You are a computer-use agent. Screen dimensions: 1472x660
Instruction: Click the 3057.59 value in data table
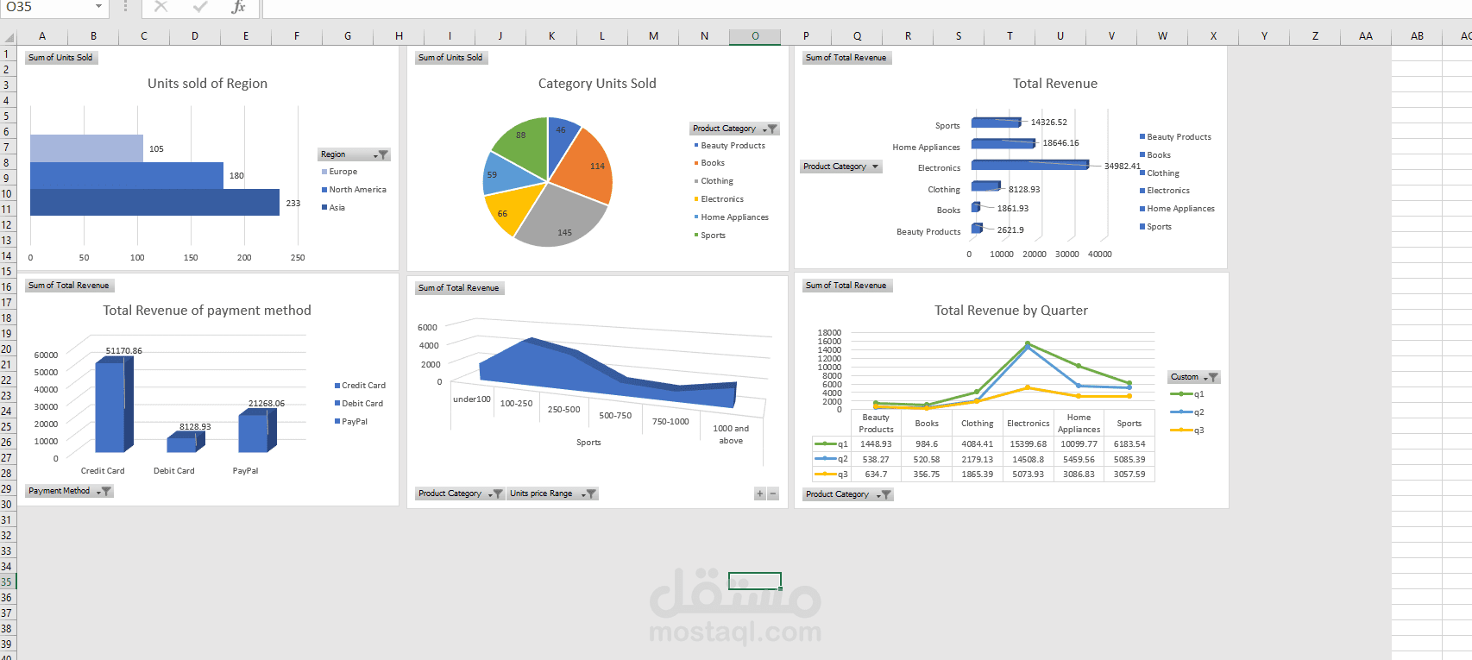pyautogui.click(x=1129, y=475)
